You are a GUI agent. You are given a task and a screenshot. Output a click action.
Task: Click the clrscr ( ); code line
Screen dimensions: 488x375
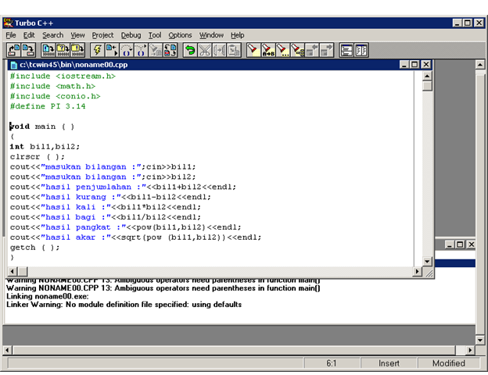point(38,157)
